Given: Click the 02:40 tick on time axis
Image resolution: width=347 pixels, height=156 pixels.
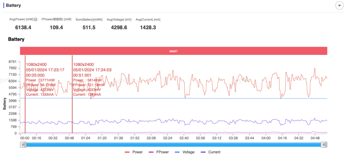Looking at the screenshot, I should [x=184, y=138].
